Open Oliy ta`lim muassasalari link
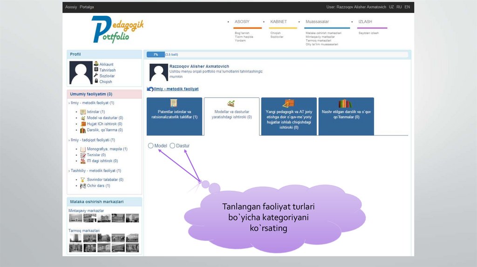The width and height of the screenshot is (477, 267). (x=322, y=44)
